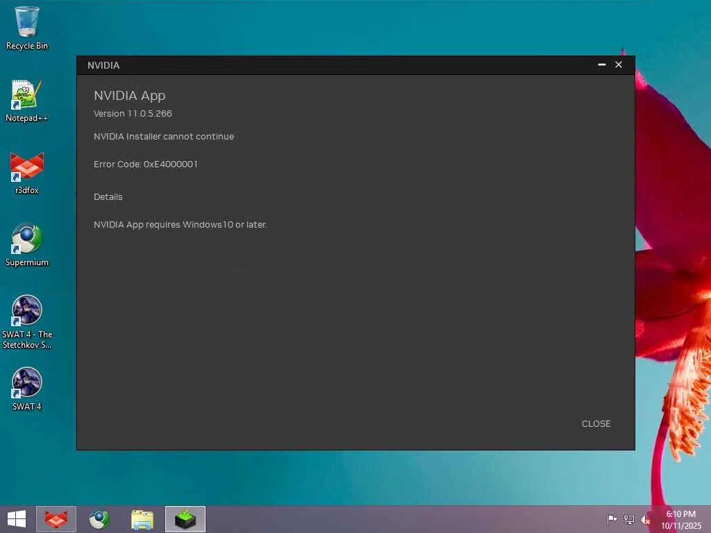Click 'Version 11.0.5.266' text
Viewport: 711px width, 533px height.
133,113
